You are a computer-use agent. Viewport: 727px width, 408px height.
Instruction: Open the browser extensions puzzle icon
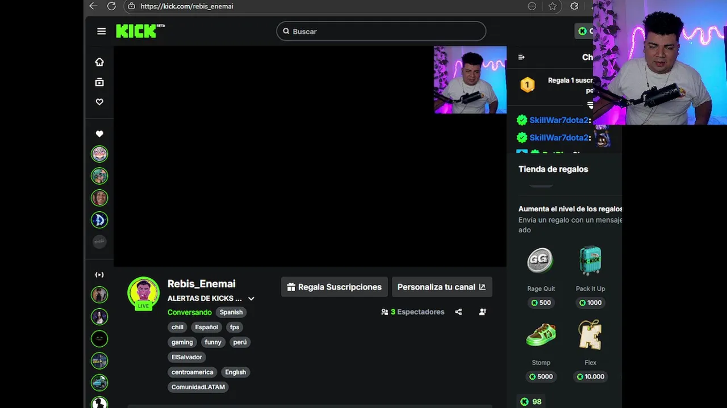point(574,6)
